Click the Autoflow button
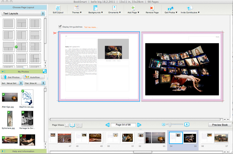The width and height of the screenshot is (233, 154). click(33, 77)
